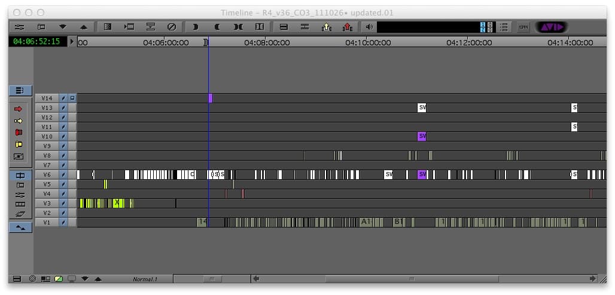Click the red Lift/Overwrite segment arrow
This screenshot has height=295, width=615.
pos(18,109)
